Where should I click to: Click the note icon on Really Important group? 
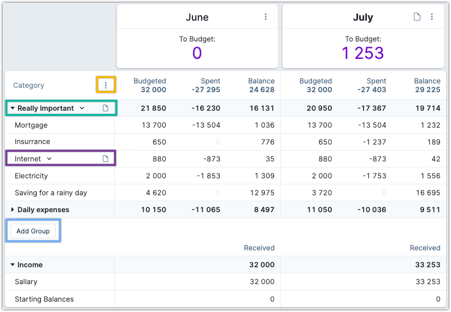[x=106, y=109]
